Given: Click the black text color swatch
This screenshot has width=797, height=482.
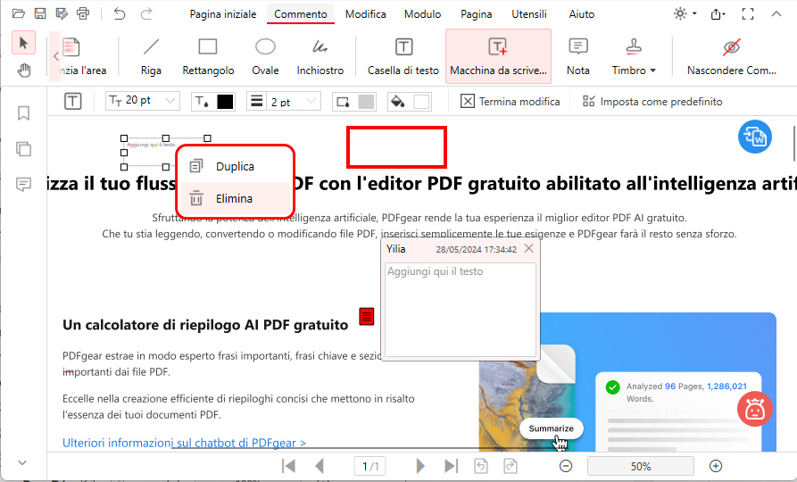Looking at the screenshot, I should pyautogui.click(x=225, y=102).
